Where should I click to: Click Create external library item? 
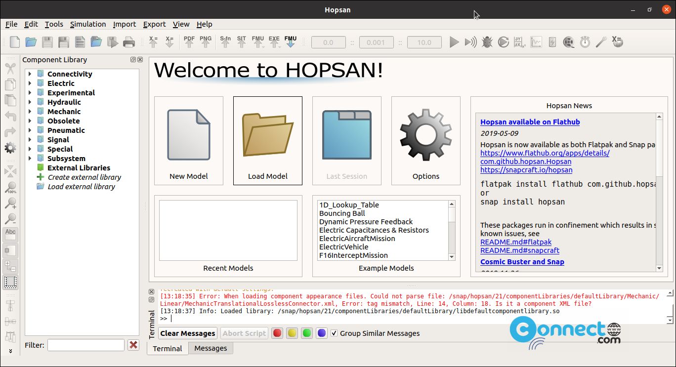coord(84,177)
